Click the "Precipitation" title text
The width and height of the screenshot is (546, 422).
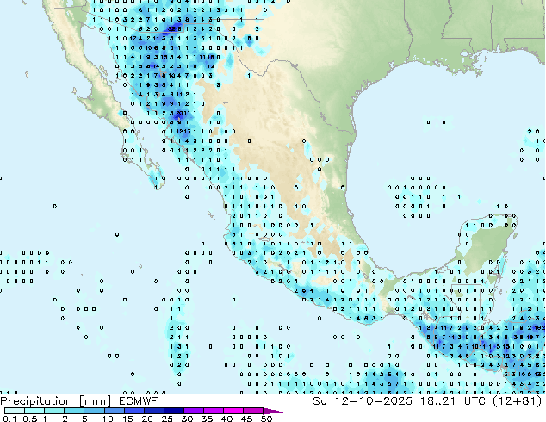(x=36, y=401)
